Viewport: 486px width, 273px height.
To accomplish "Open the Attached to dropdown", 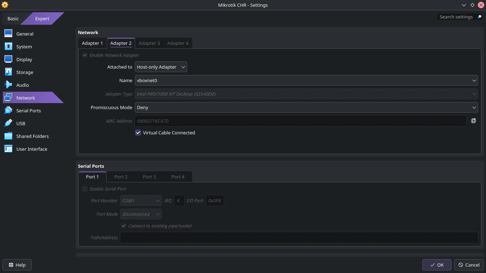I will (x=161, y=67).
